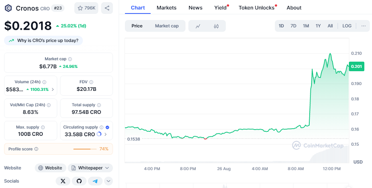The width and height of the screenshot is (372, 188).
Task: Select Market cap chart mode
Action: tap(166, 26)
